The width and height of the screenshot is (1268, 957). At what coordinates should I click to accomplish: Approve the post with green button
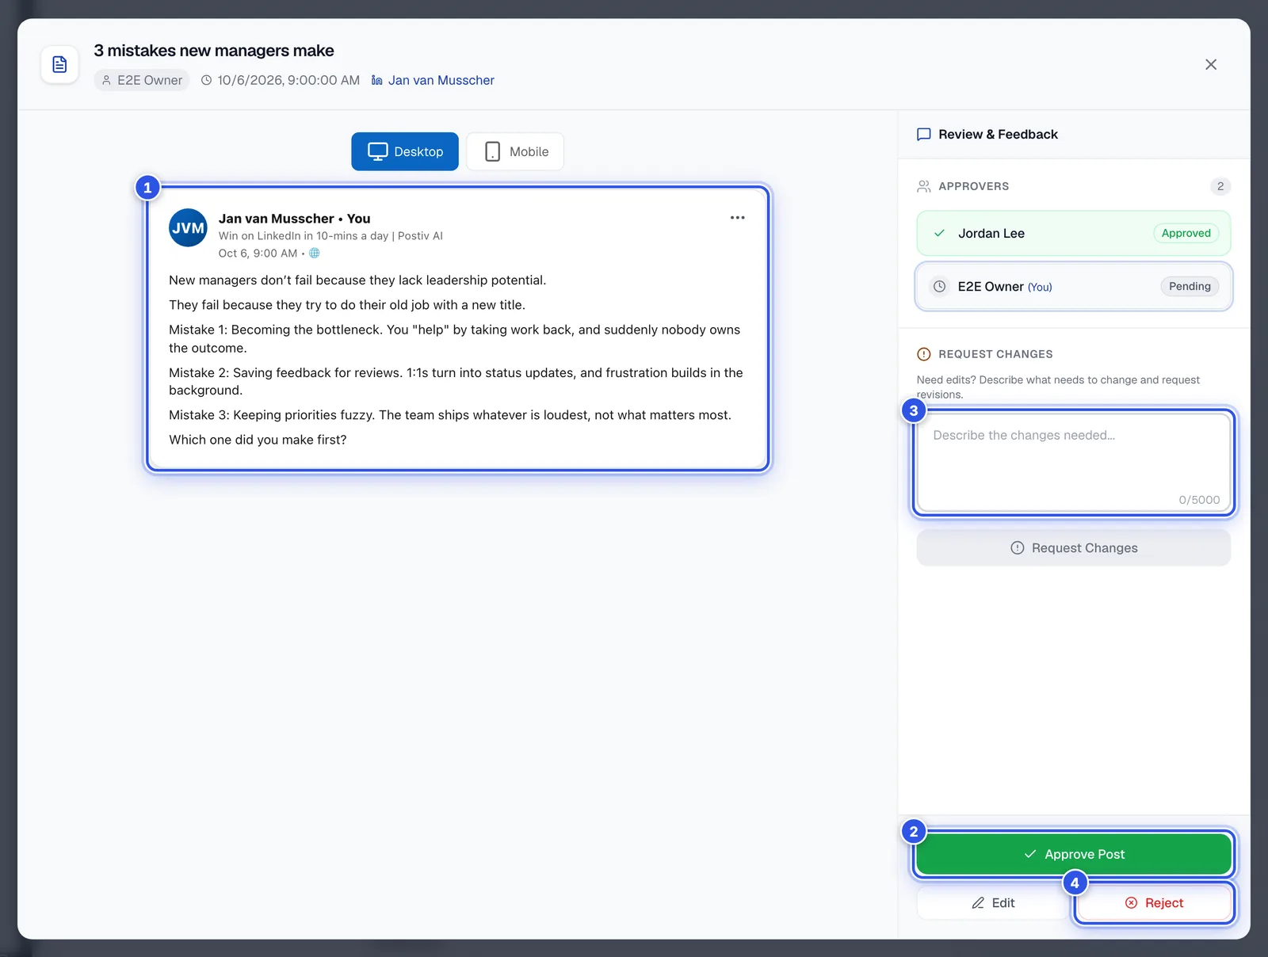click(x=1074, y=854)
